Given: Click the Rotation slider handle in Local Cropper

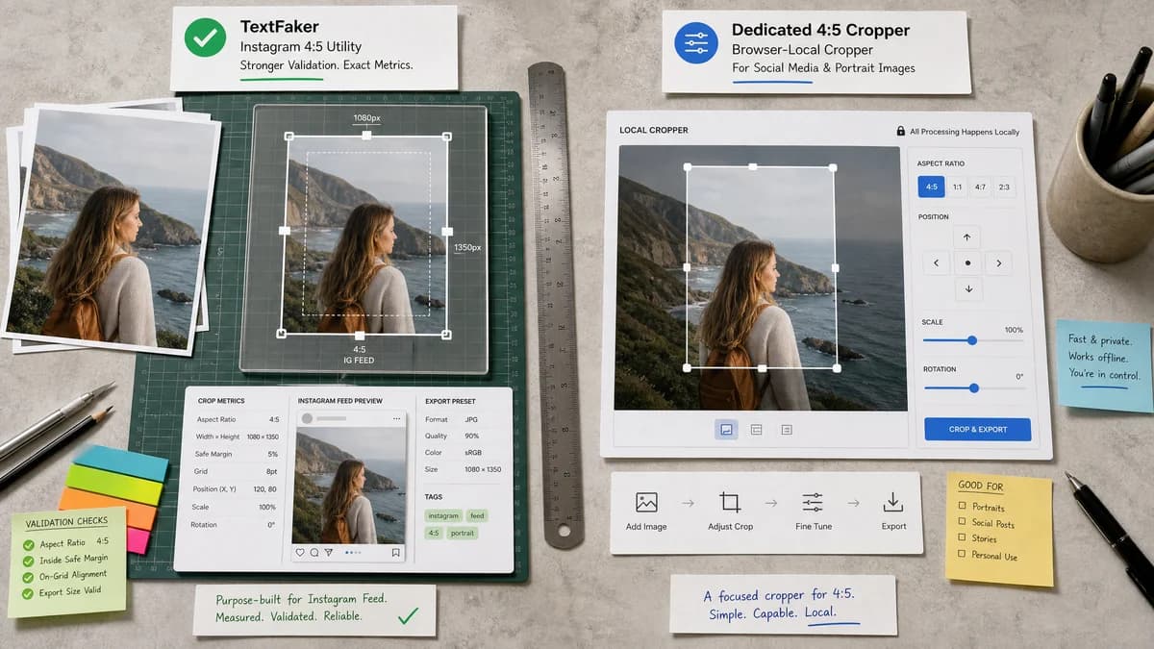Looking at the screenshot, I should point(974,387).
